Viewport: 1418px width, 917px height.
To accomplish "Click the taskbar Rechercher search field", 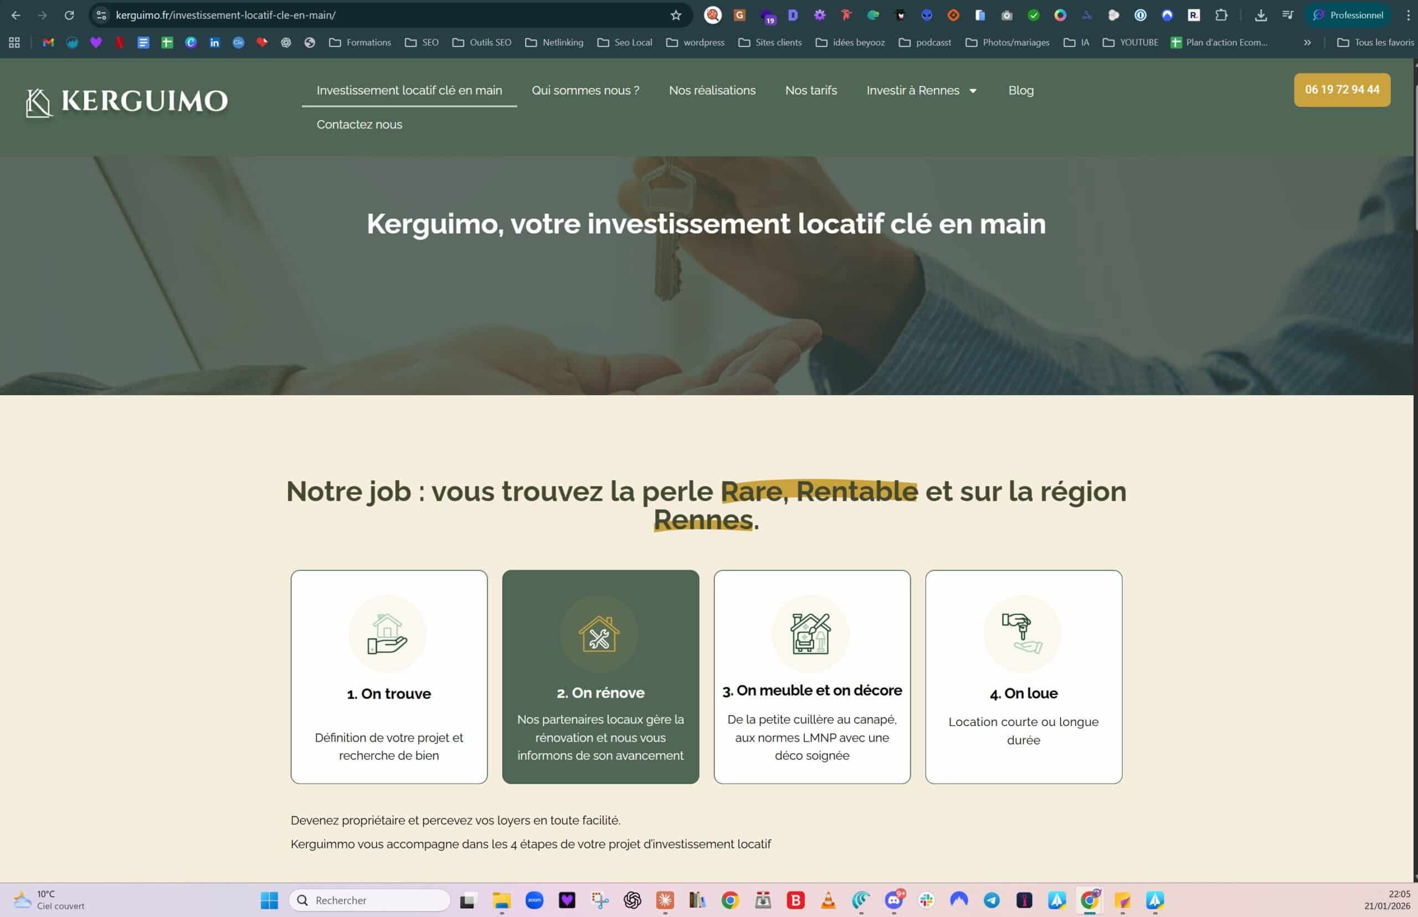I will click(x=369, y=900).
